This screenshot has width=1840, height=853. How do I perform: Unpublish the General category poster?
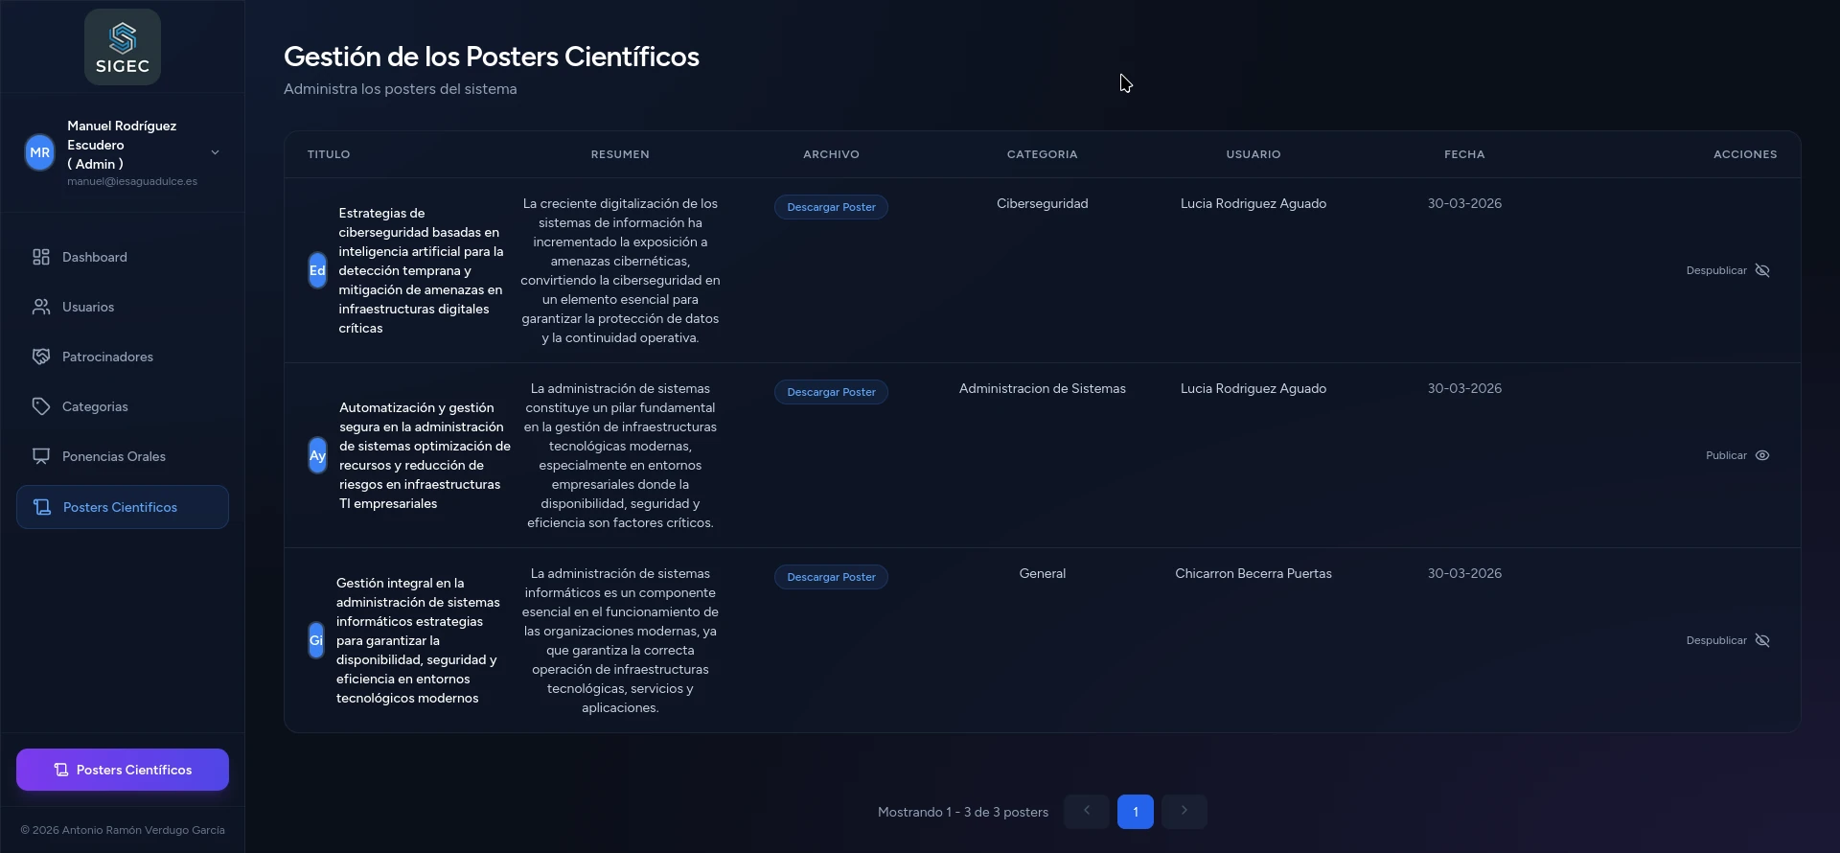click(1728, 640)
